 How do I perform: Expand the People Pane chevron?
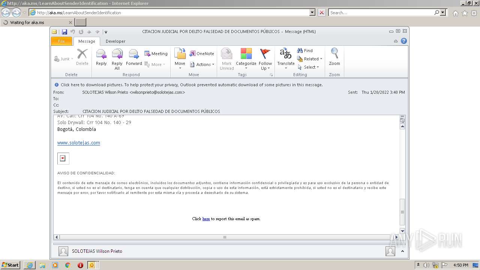[402, 251]
